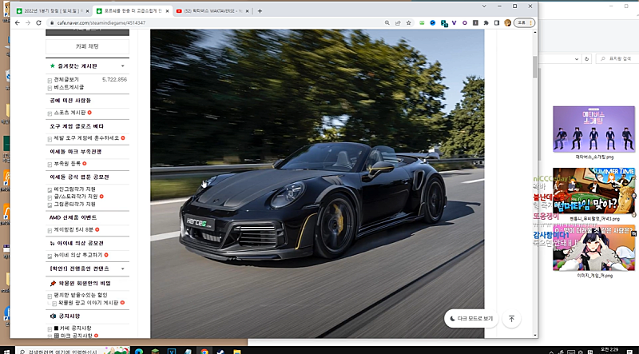Image resolution: width=639 pixels, height=354 pixels.
Task: Open 베스트게시글 board link
Action: coord(69,87)
